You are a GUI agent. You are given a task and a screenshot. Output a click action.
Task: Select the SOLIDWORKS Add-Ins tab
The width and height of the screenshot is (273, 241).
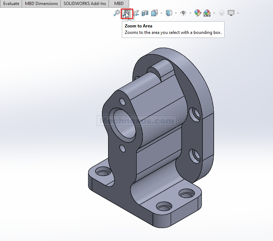click(85, 4)
